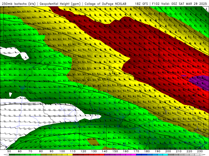Click the colorbar tick label 50
The height and width of the screenshot is (156, 209).
(x=9, y=151)
